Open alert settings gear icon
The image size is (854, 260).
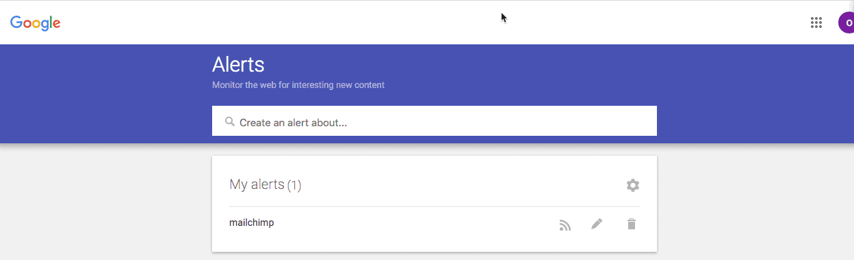click(x=633, y=185)
